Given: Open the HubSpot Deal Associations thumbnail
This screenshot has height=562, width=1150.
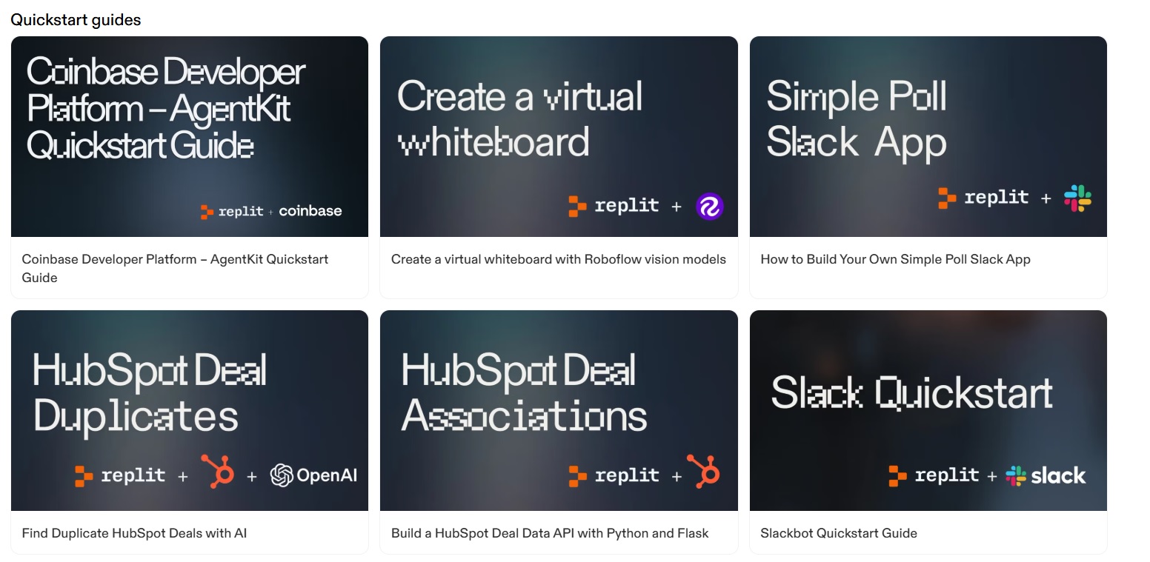Looking at the screenshot, I should point(559,410).
